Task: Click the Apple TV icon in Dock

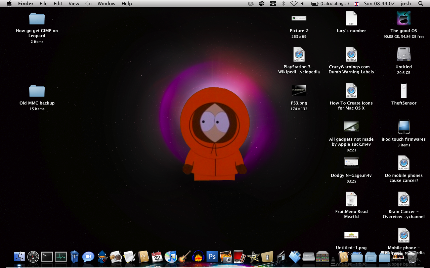Action: tap(308, 257)
